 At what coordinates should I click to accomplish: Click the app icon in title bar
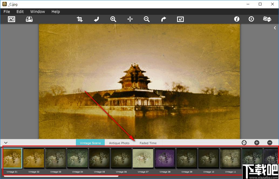4,4
